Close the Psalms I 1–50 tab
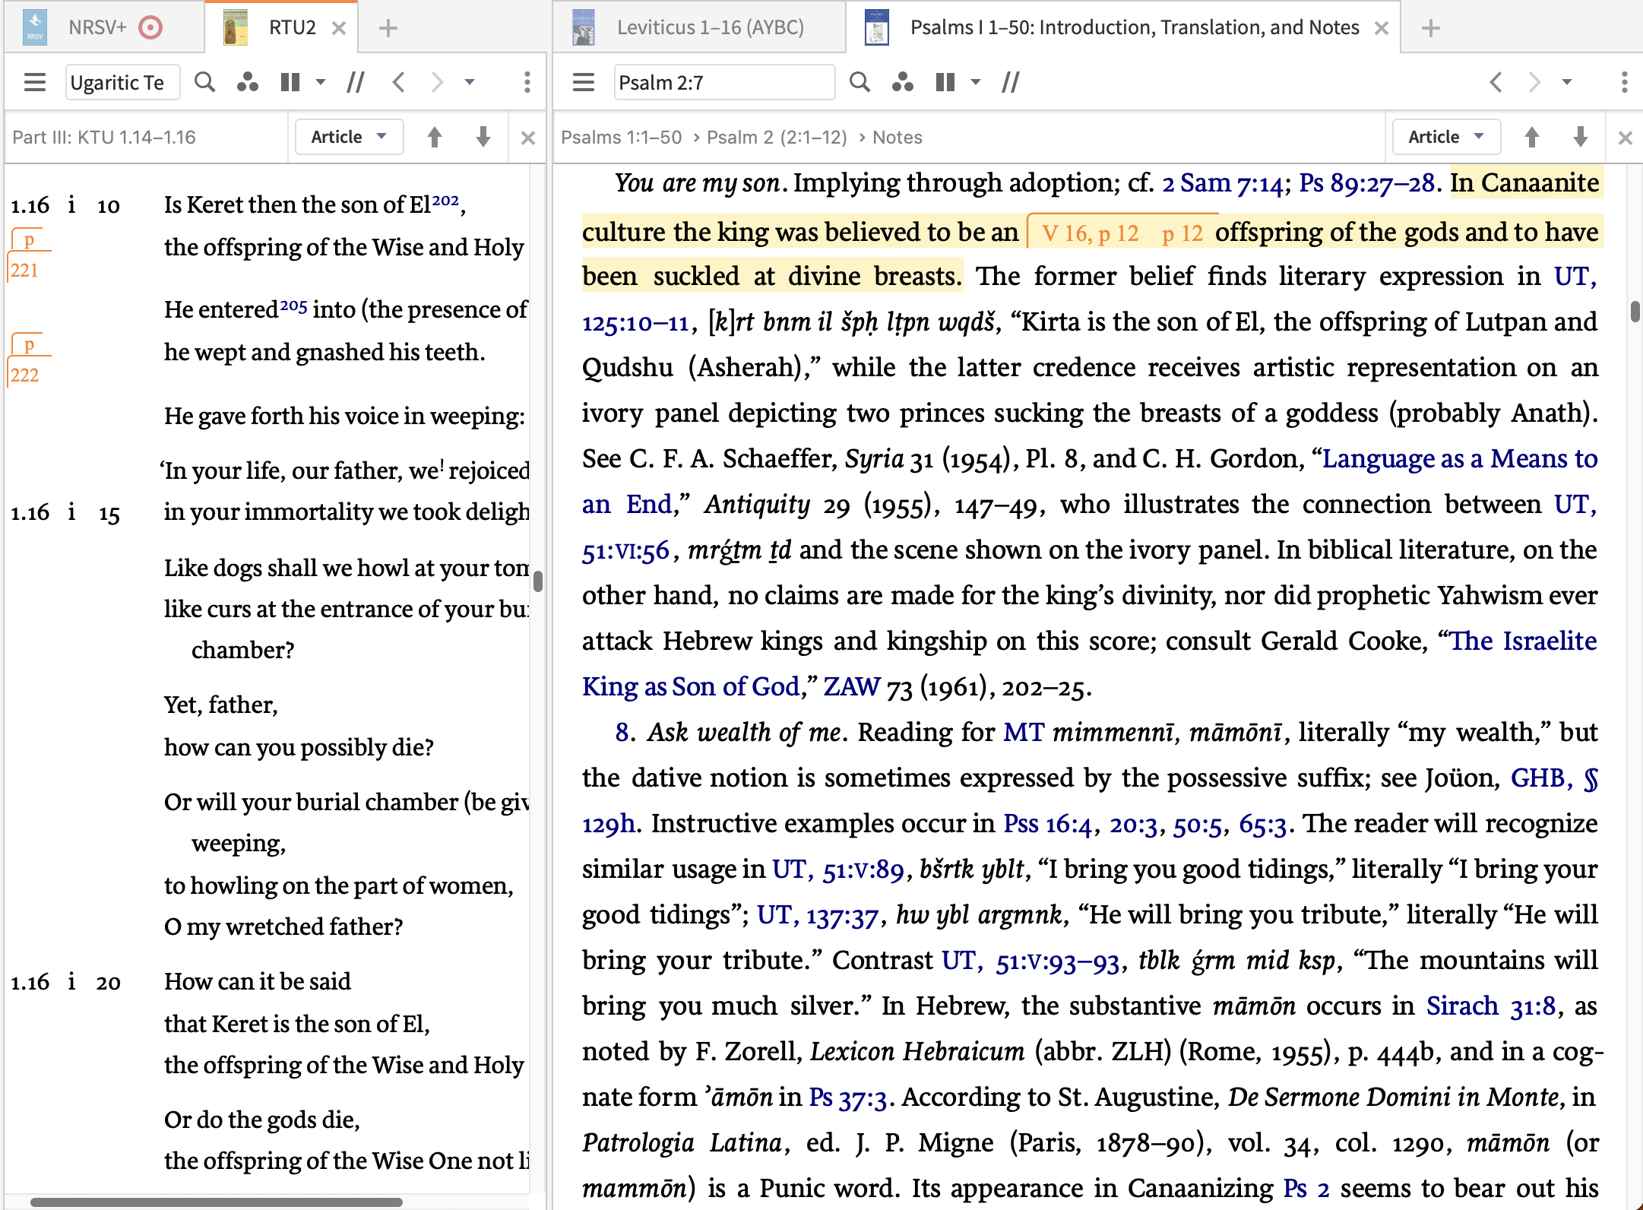This screenshot has width=1643, height=1210. pyautogui.click(x=1382, y=29)
